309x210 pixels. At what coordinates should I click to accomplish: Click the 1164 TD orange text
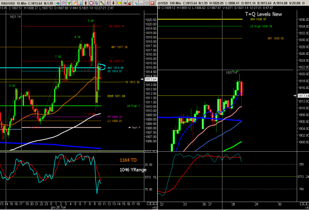[x=128, y=160]
